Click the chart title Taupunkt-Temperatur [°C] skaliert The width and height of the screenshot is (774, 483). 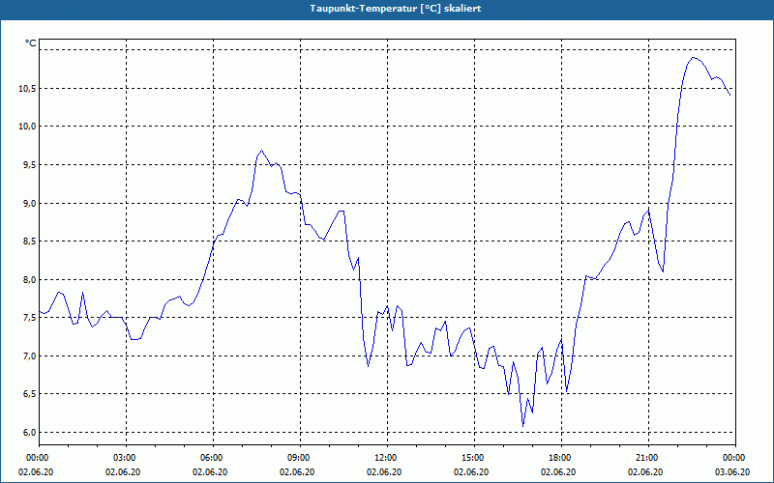[396, 9]
